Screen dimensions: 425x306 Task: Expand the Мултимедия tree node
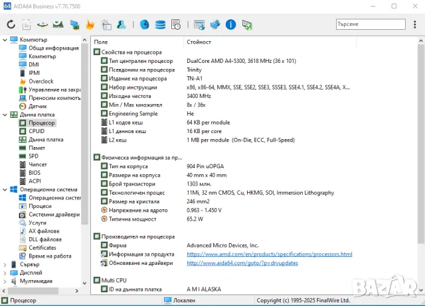tap(5, 281)
